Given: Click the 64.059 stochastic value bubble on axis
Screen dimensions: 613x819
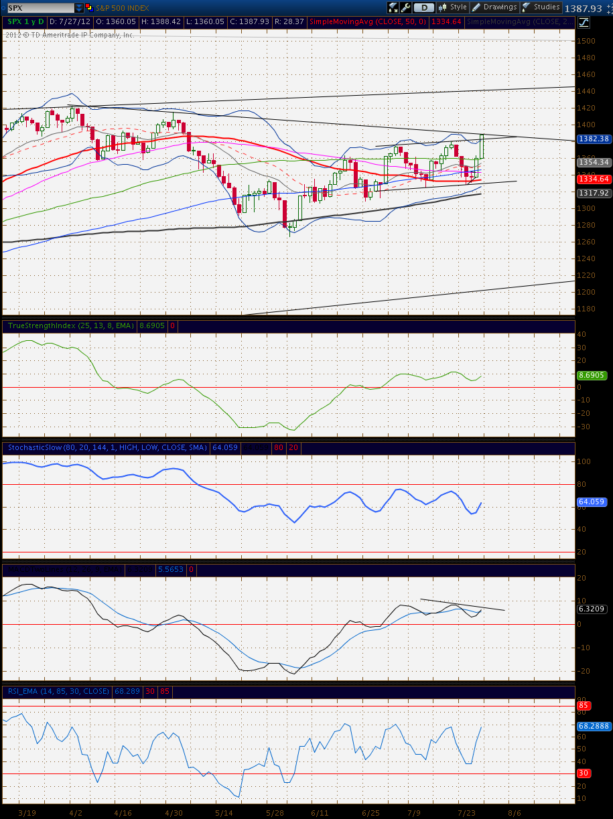Looking at the screenshot, I should click(592, 502).
